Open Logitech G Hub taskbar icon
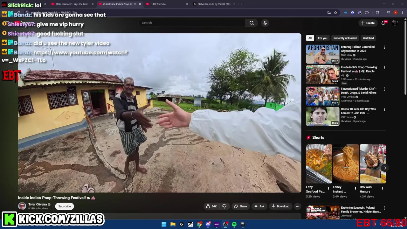407x229 pixels. click(x=182, y=224)
